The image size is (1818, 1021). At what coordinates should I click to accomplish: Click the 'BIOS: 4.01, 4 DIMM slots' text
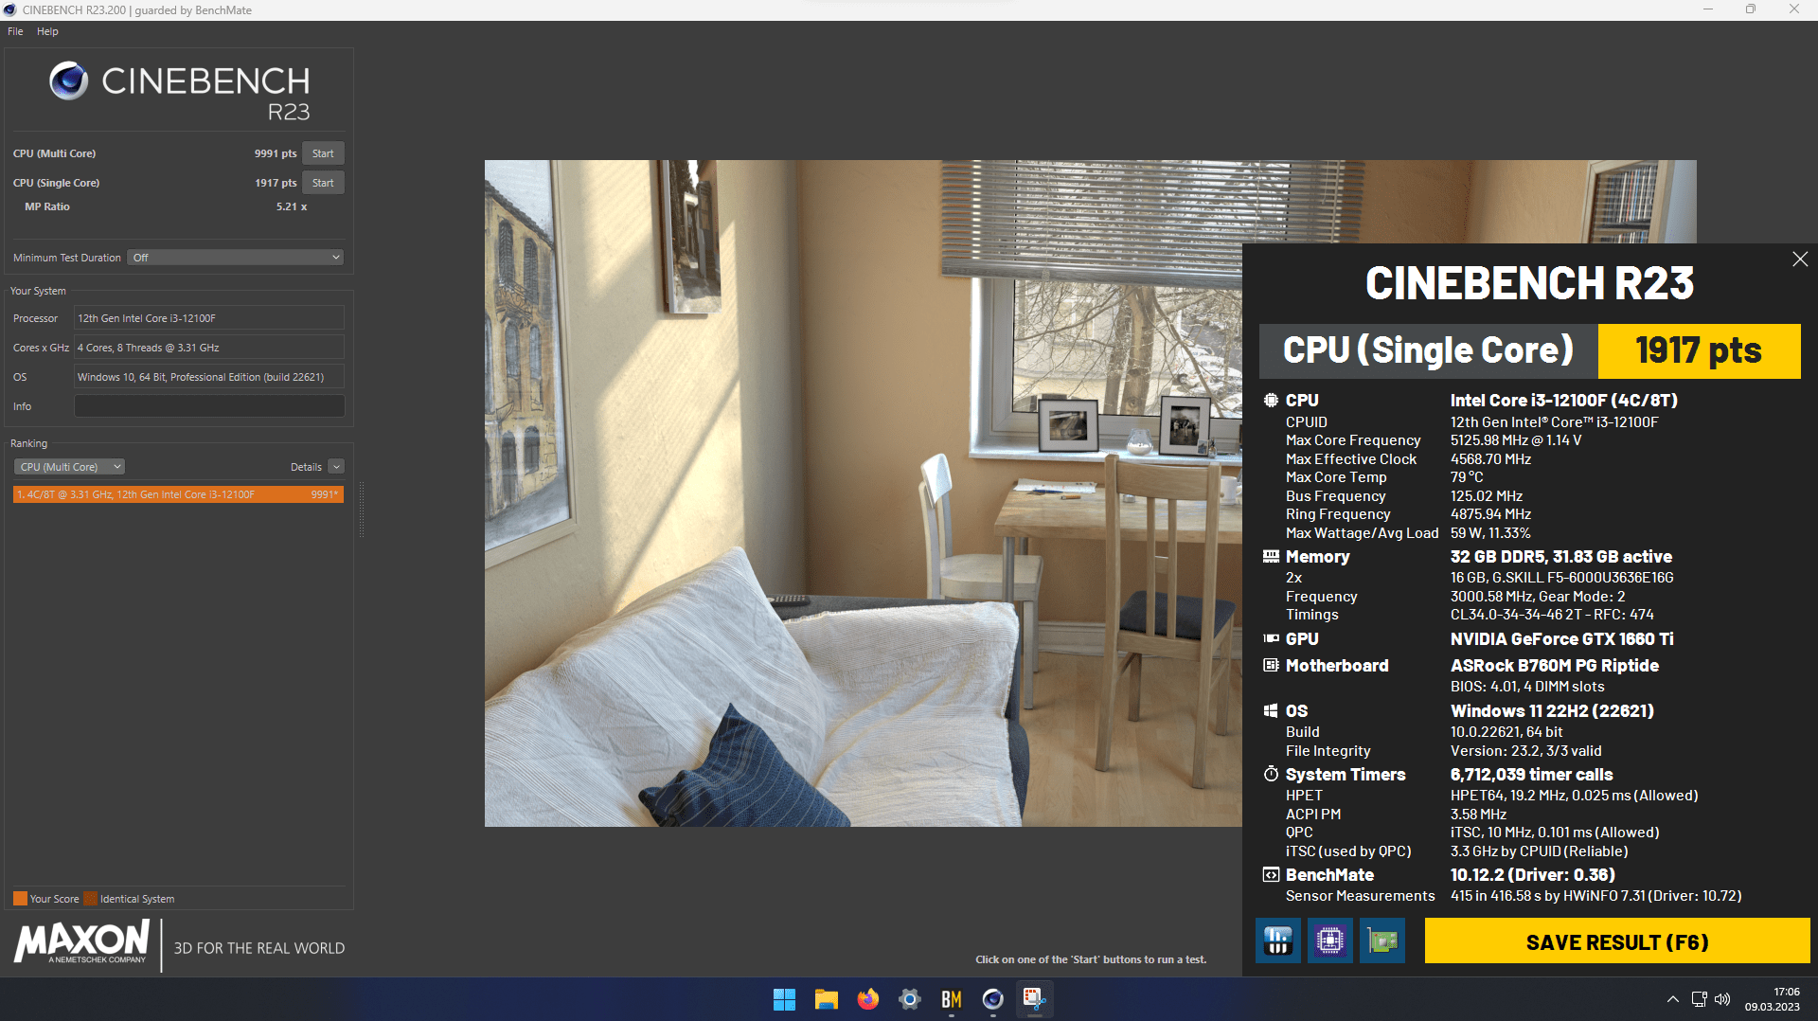point(1527,687)
